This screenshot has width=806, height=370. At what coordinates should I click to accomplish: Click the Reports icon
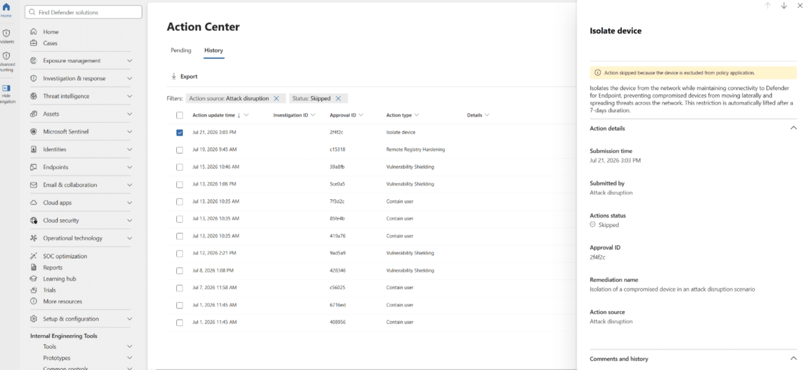coord(34,268)
